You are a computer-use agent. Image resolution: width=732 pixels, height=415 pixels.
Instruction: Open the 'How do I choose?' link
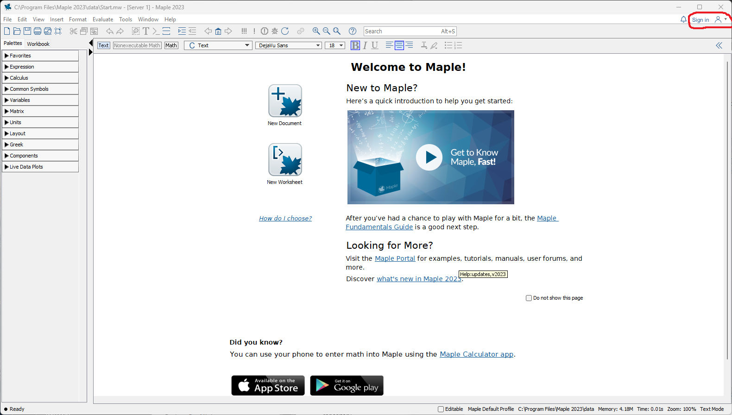tap(285, 218)
